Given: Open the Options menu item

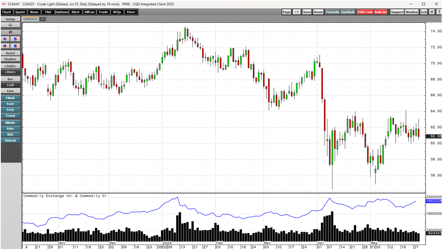Looking at the screenshot, I should pos(62,12).
